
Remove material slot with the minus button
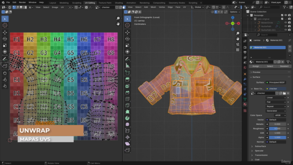[290, 50]
